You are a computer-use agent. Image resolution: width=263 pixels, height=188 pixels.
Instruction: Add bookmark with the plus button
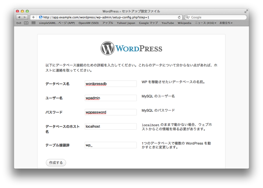pyautogui.click(x=34, y=17)
